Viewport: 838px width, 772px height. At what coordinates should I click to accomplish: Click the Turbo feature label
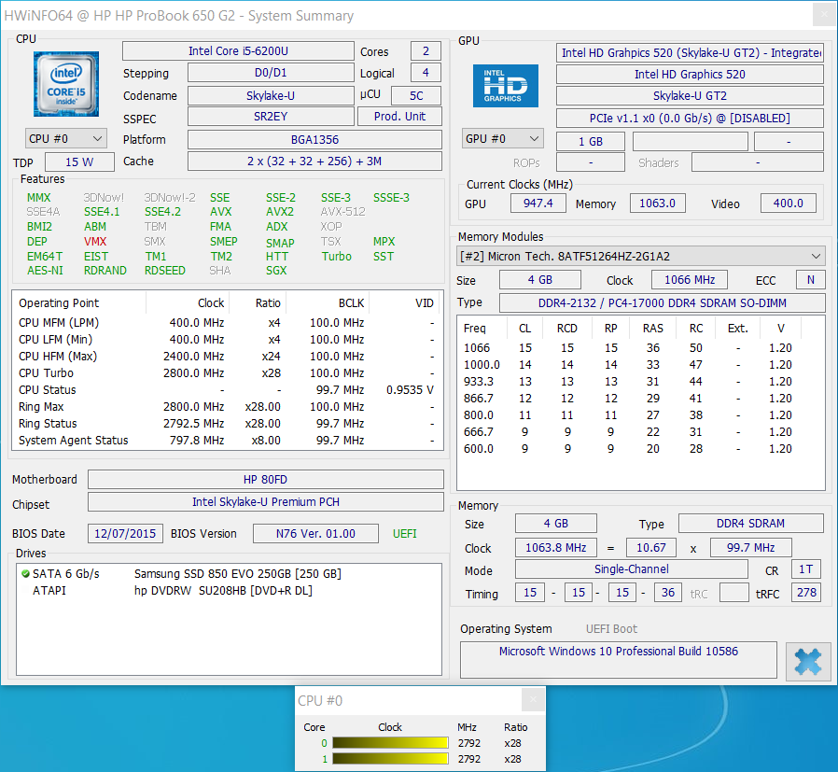pos(337,257)
